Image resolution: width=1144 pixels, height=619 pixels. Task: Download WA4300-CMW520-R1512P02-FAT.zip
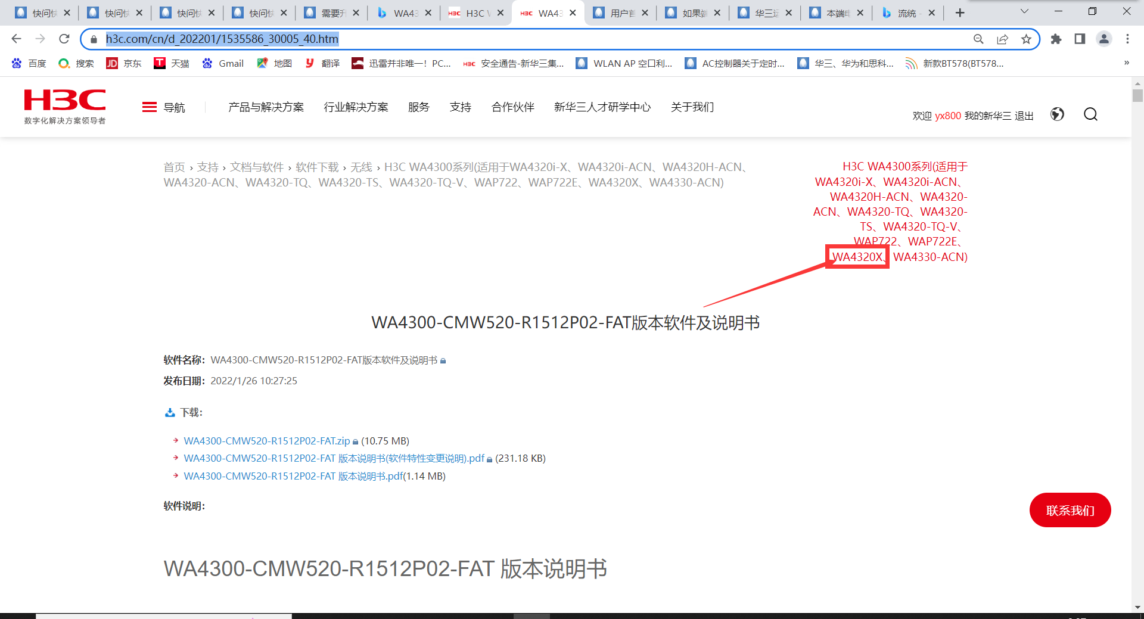(x=267, y=441)
